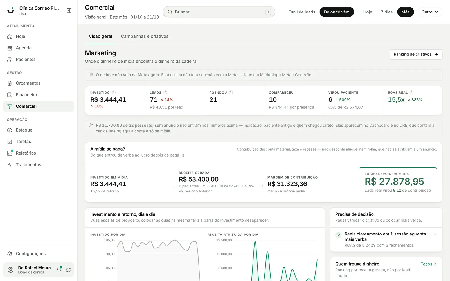Image resolution: width=450 pixels, height=281 pixels.
Task: Open Todos link in Quem trouxe dinheiro
Action: 429,264
